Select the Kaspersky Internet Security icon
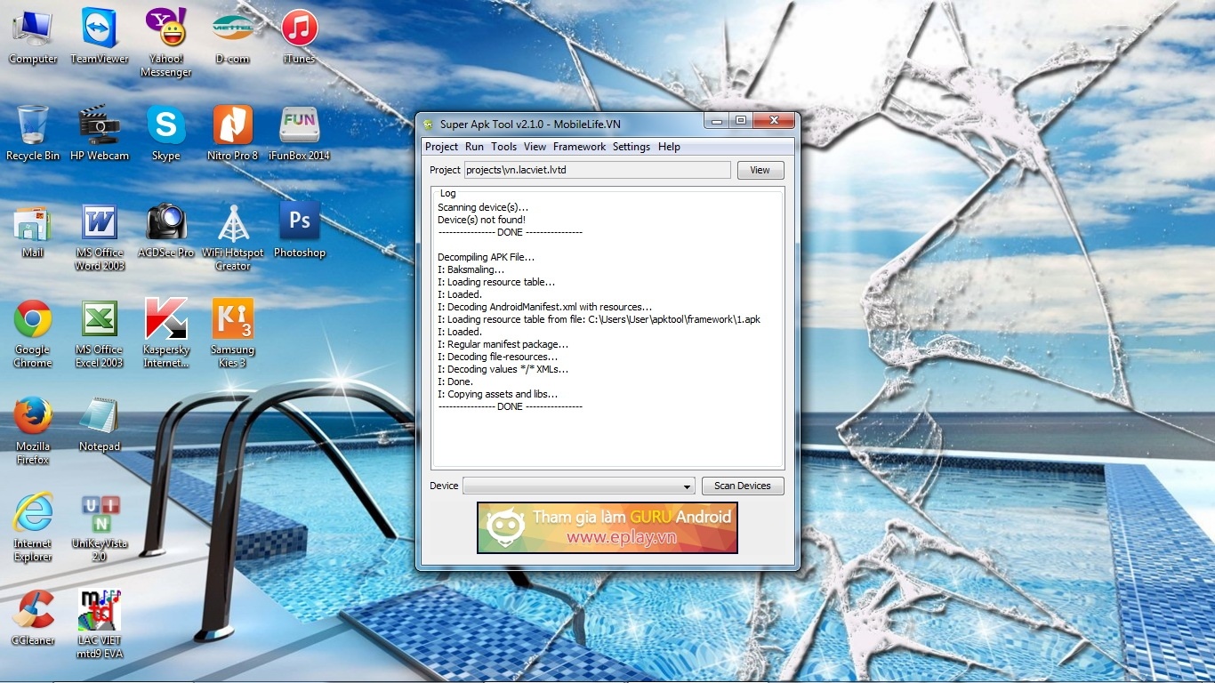Screen dimensions: 1215x683 [x=166, y=333]
